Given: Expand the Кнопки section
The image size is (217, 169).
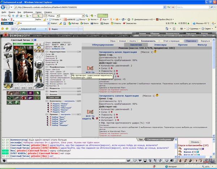Looking at the screenshot, I should pos(47,94).
